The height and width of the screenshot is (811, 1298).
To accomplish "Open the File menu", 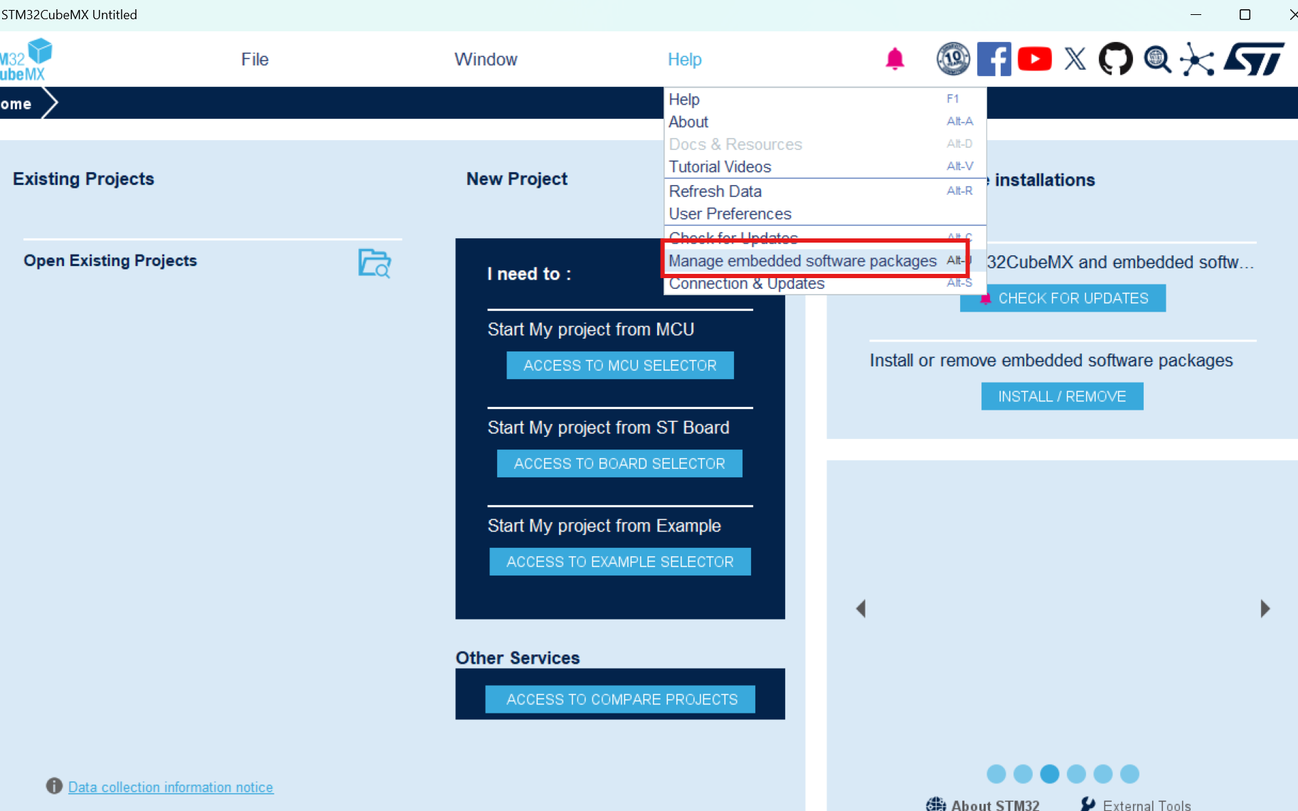I will click(255, 59).
